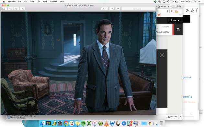
Task: Expand the highlight color dropdown arrow
Action: [107, 9]
